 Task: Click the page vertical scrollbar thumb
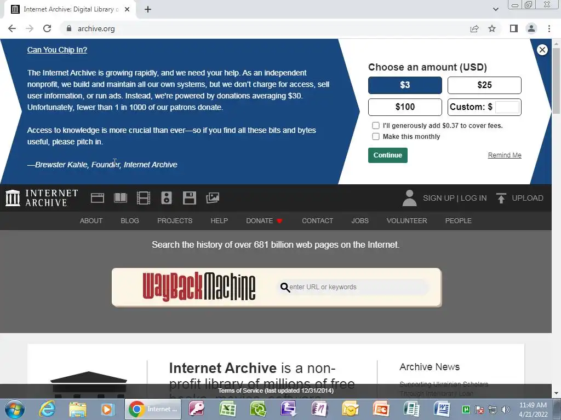556,80
